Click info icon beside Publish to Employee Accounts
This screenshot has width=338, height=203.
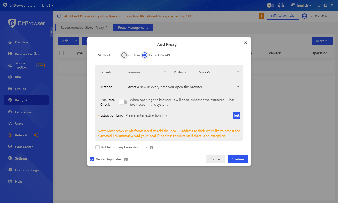click(x=152, y=147)
